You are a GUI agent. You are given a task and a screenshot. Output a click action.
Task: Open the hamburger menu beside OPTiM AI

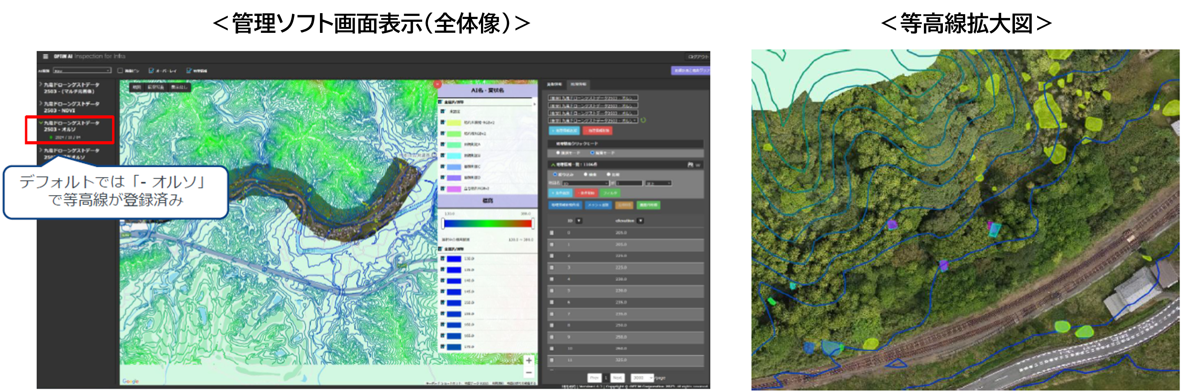pos(45,56)
